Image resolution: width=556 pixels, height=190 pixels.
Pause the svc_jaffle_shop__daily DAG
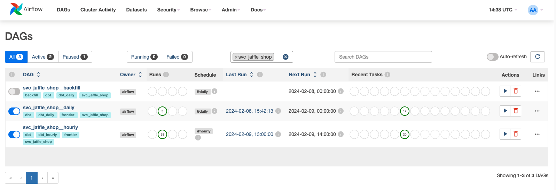coord(14,111)
